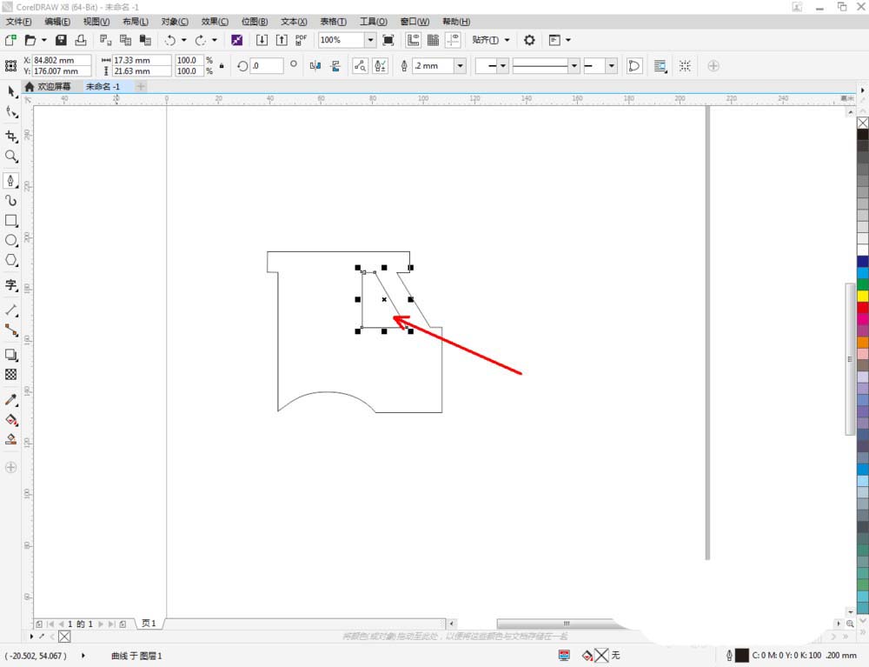Click the Full-screen preview icon
The image size is (869, 667).
click(388, 40)
